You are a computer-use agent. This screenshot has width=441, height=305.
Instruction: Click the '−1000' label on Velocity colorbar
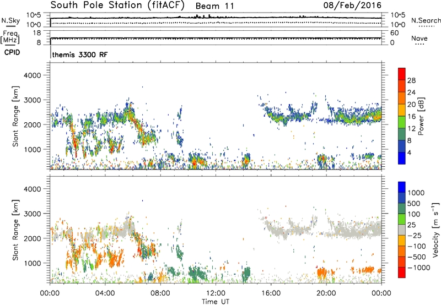419,268
